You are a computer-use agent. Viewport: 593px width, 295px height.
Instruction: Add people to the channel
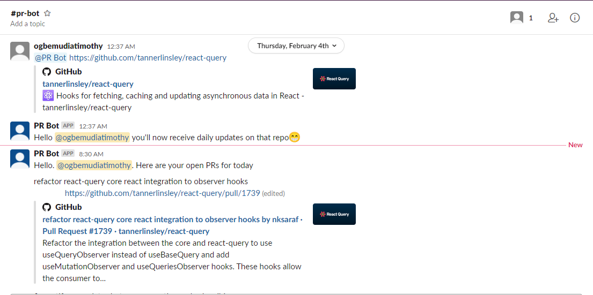[553, 18]
